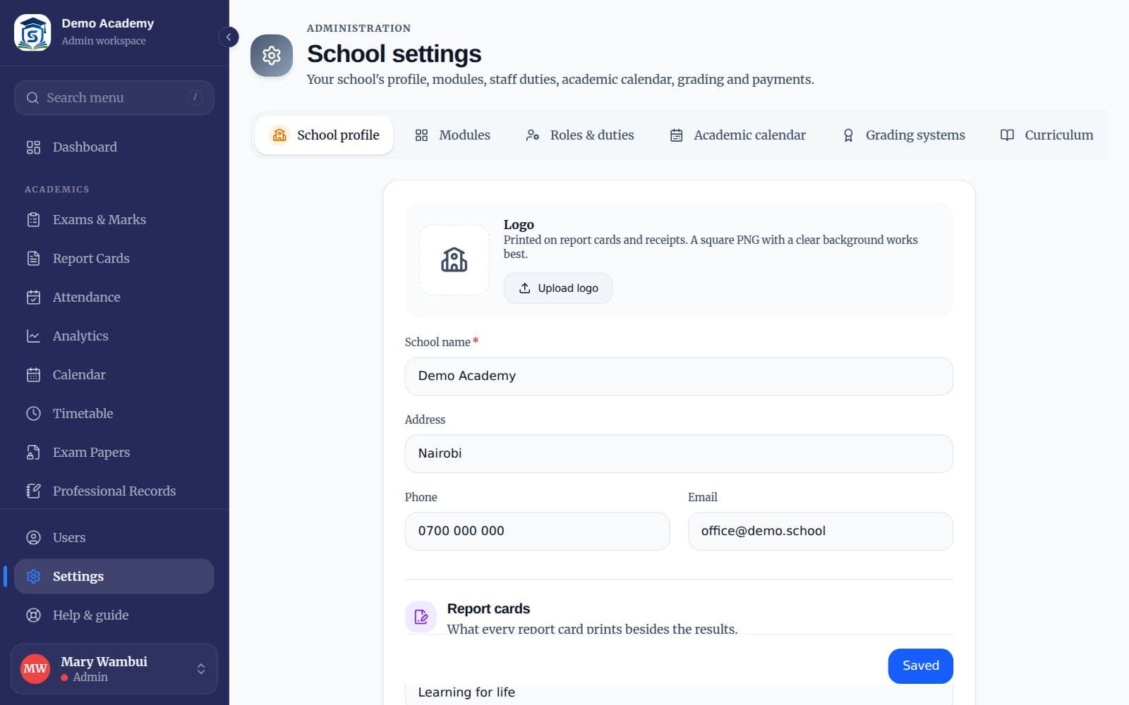Open Timetable from the sidebar
The image size is (1129, 705).
[x=114, y=414]
